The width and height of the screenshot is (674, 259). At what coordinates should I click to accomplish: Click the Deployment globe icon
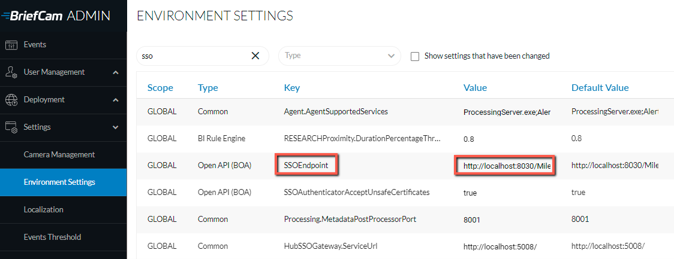pyautogui.click(x=11, y=100)
